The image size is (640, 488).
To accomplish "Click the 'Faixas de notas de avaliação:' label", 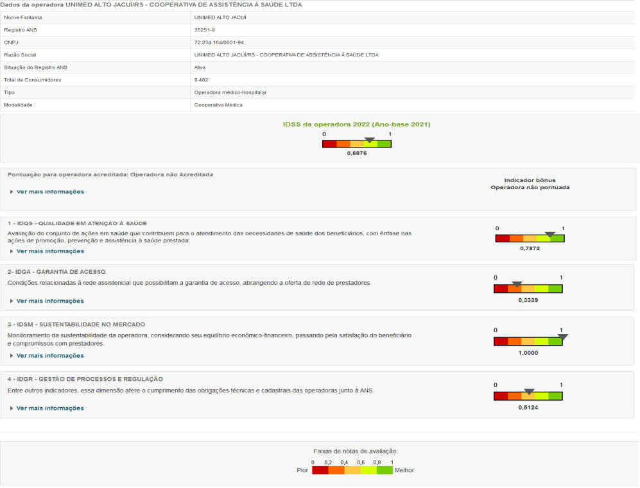I will [356, 451].
